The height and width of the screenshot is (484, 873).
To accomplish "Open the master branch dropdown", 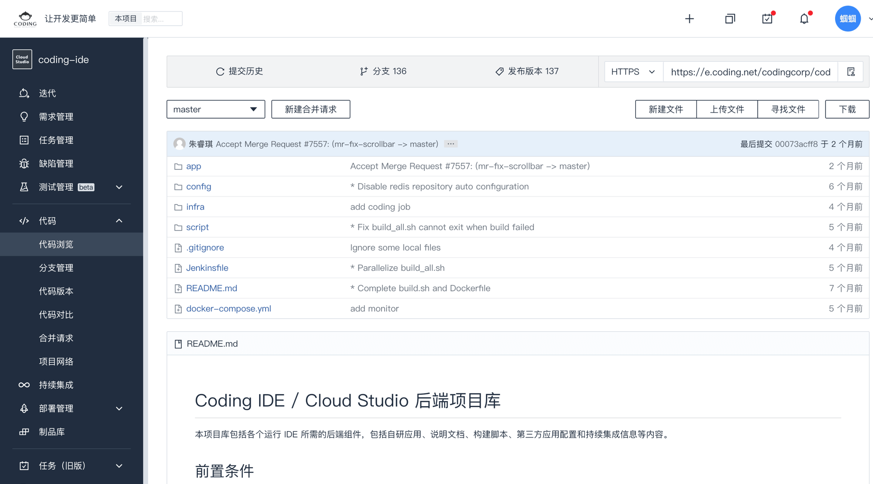I will (216, 109).
